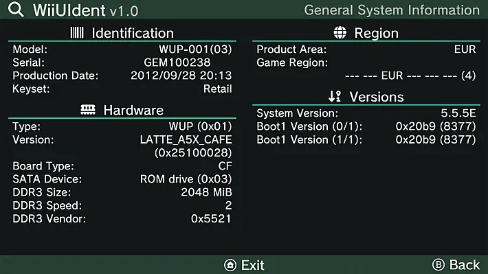Select the WUP-001(03) model value
Screen dimensions: 488x274
click(195, 49)
